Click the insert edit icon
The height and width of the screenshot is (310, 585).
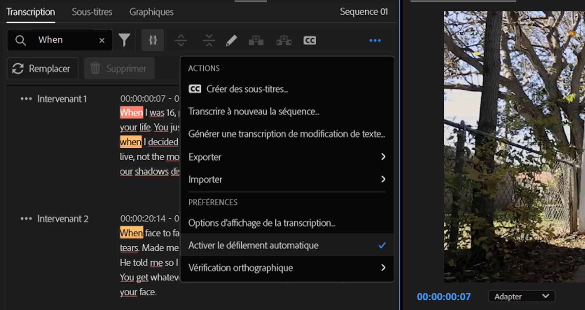pyautogui.click(x=256, y=40)
